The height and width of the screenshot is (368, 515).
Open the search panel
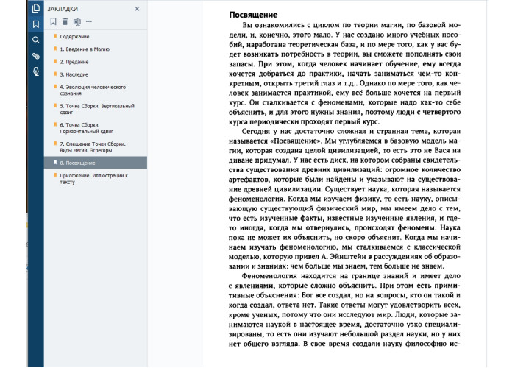[35, 40]
